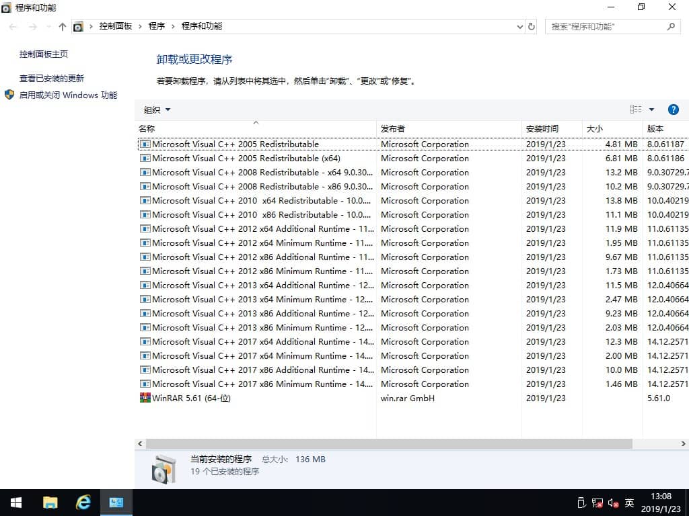Open the Help question mark icon
The image size is (689, 516).
coord(674,109)
